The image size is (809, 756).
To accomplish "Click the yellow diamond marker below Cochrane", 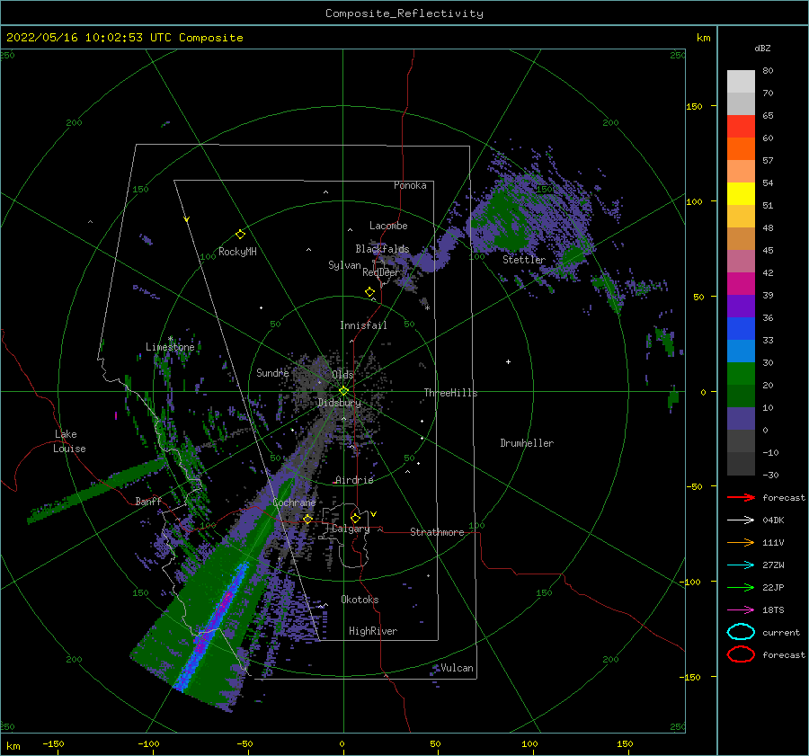I will point(308,519).
